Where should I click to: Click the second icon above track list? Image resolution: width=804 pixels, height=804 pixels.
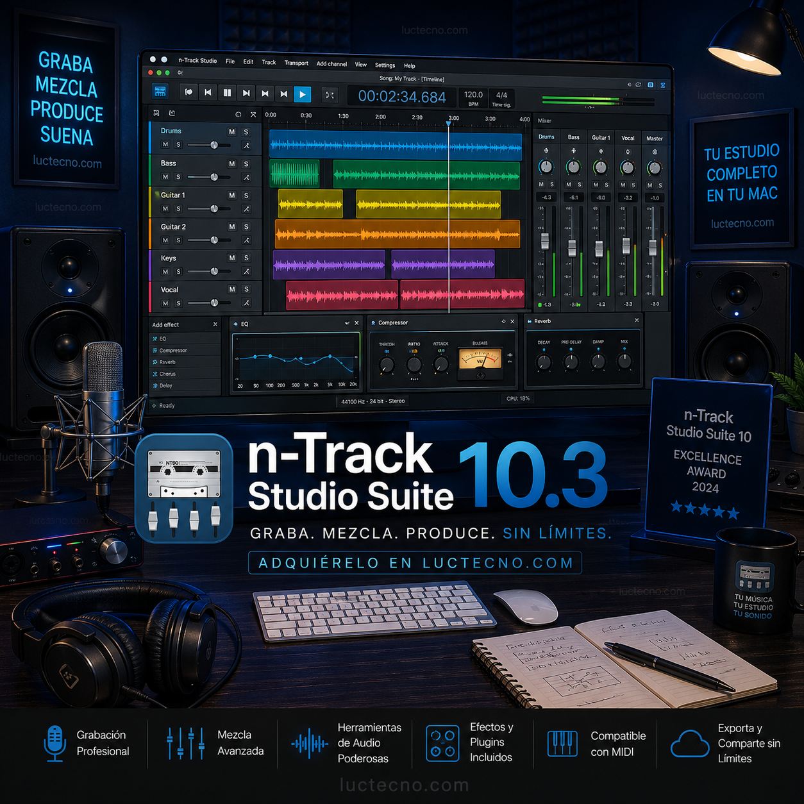point(172,113)
